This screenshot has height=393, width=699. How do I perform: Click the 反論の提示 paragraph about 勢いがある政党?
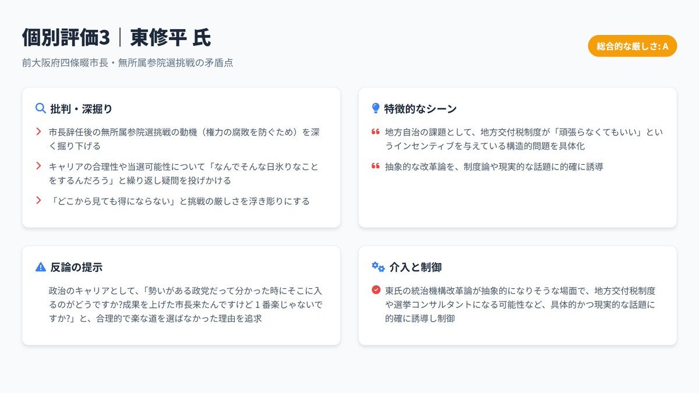[185, 305]
